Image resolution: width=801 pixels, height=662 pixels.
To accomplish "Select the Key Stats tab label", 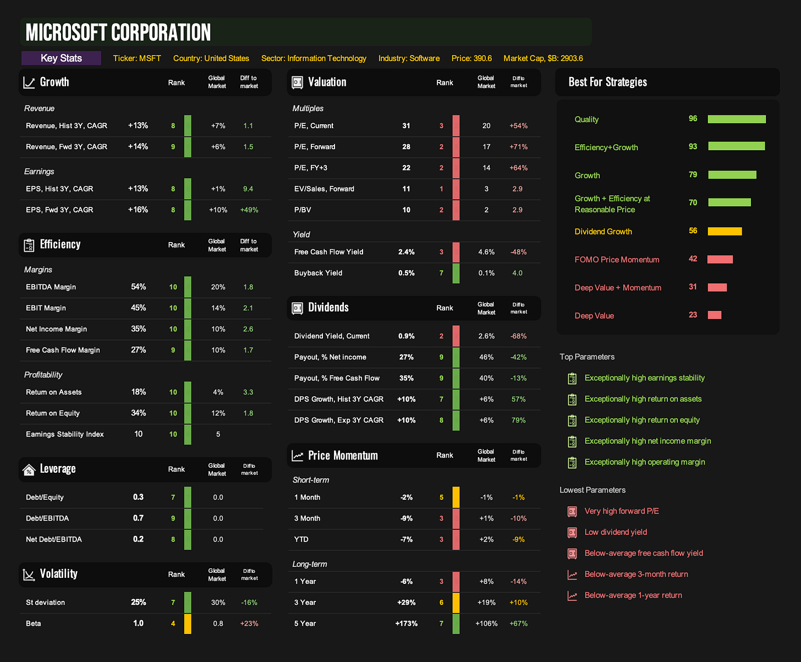I will click(61, 58).
